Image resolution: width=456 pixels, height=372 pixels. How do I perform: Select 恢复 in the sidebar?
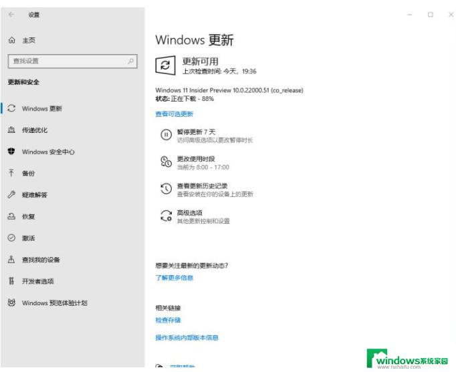click(73, 216)
